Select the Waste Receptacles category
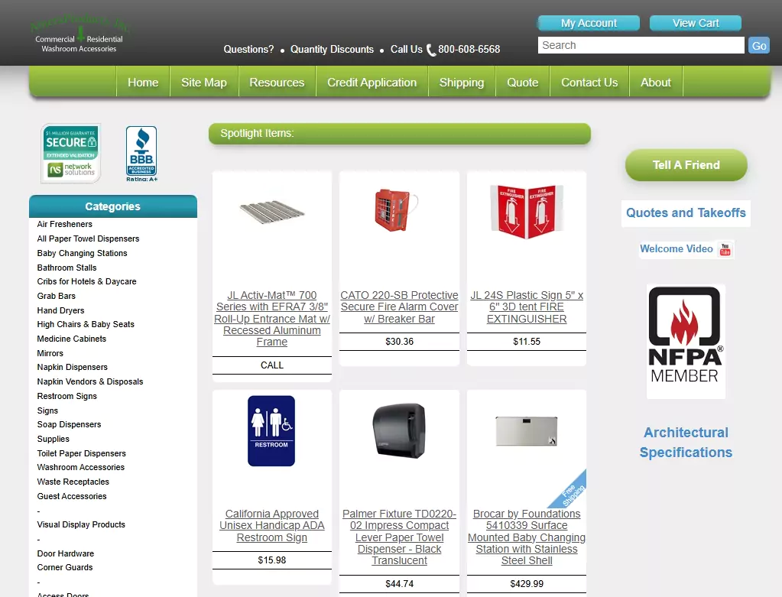This screenshot has width=782, height=597. 73,482
